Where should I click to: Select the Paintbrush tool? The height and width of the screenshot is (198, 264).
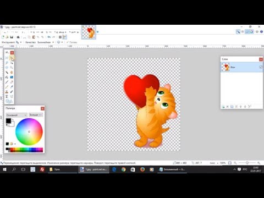7,82
